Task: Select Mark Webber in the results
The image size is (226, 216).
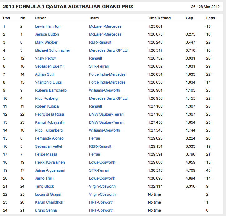Action: point(46,42)
